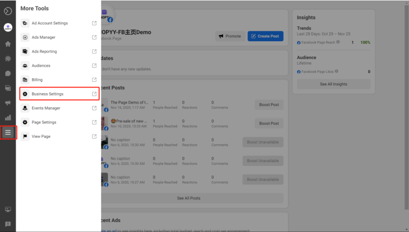
Task: Open the Activity clock icon in sidebar
Action: [x=8, y=58]
